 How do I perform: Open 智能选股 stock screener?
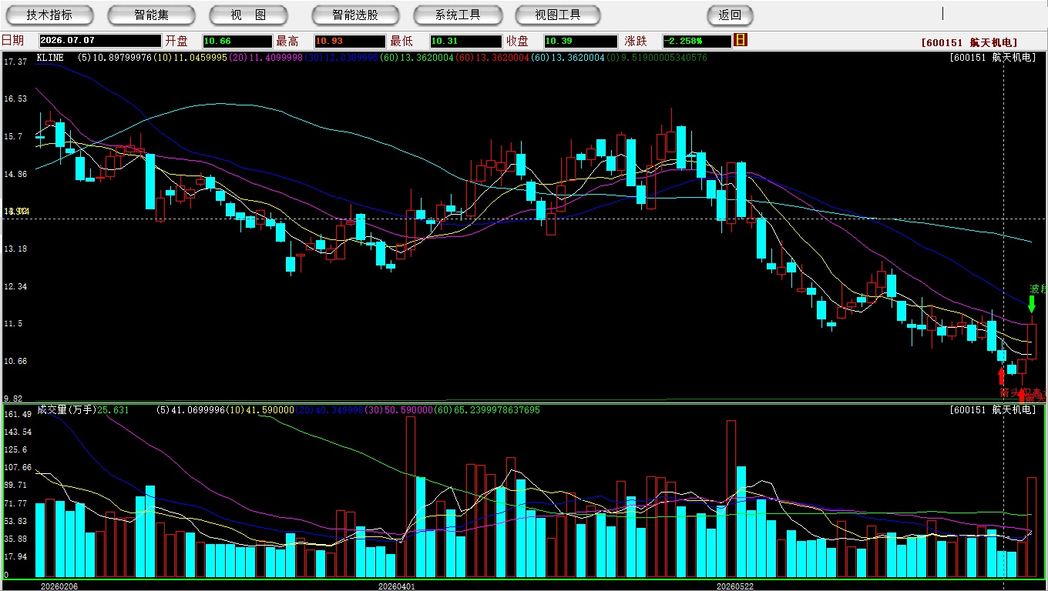pos(355,15)
